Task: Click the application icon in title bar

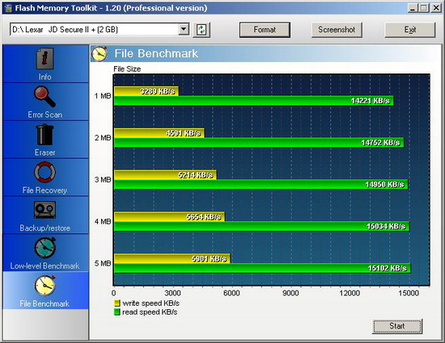Action: coord(9,8)
